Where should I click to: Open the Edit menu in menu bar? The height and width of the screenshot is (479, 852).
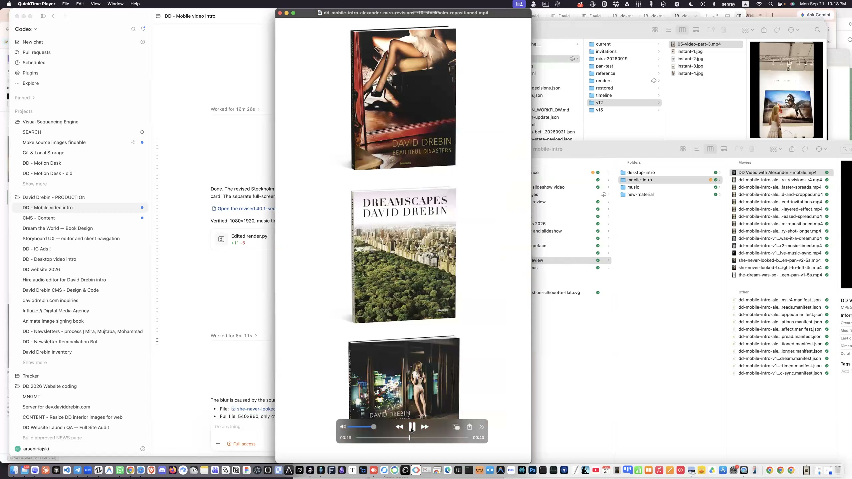pos(80,4)
